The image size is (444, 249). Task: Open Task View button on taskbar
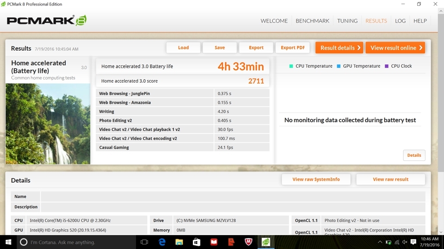144,242
